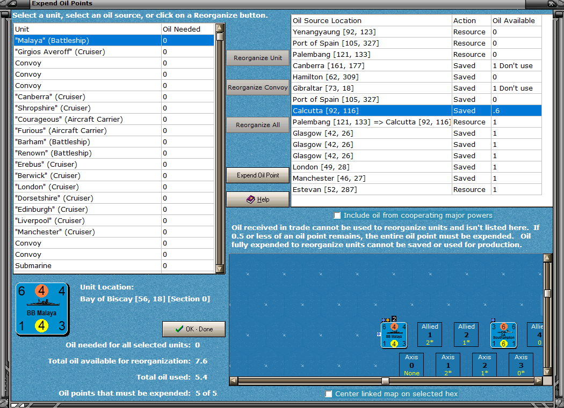564x408 pixels.
Task: Select the "Courageous" (Aircraft Carrier) row
Action: pyautogui.click(x=114, y=119)
